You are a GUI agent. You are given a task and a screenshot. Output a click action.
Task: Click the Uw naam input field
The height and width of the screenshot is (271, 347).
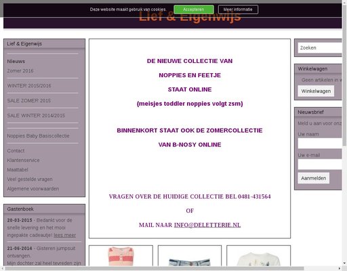coord(320,144)
